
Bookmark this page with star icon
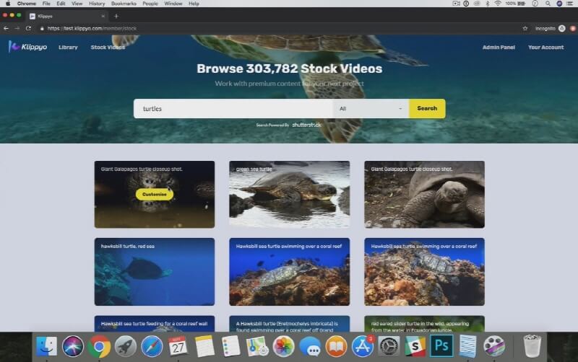525,28
